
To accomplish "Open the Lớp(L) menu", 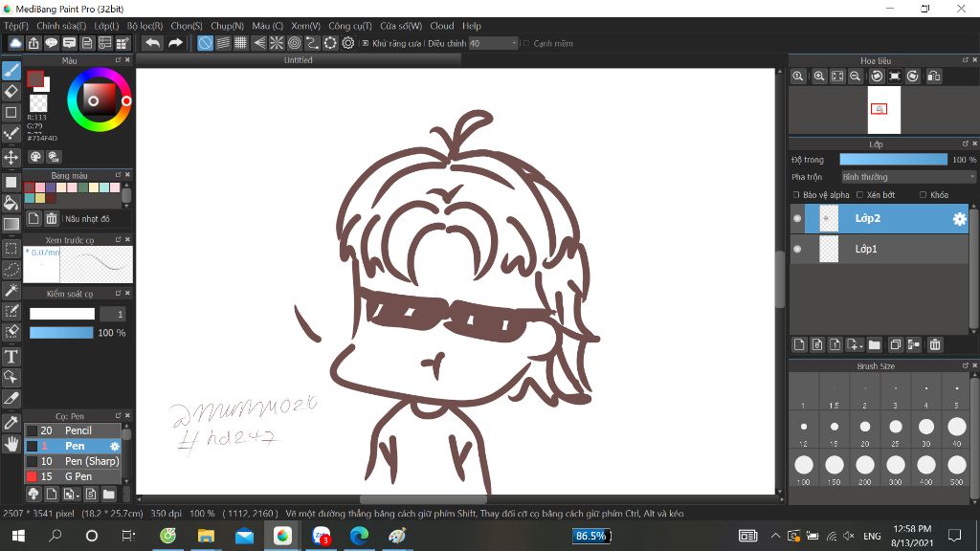I will [x=106, y=26].
